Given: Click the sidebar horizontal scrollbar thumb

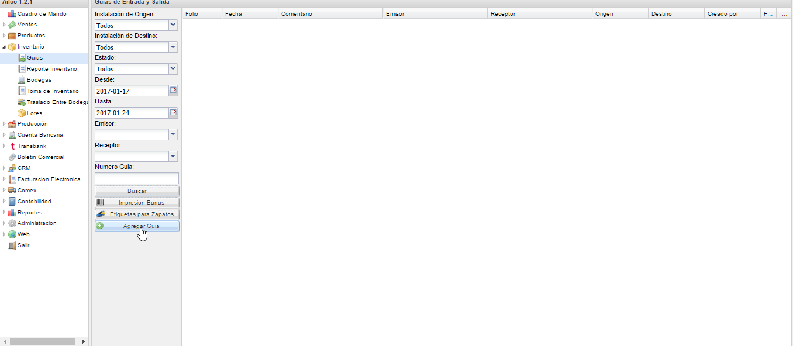Looking at the screenshot, I should pos(42,341).
